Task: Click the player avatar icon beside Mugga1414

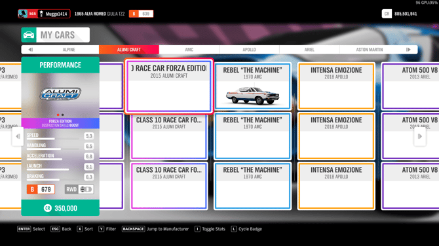Action: coord(23,14)
